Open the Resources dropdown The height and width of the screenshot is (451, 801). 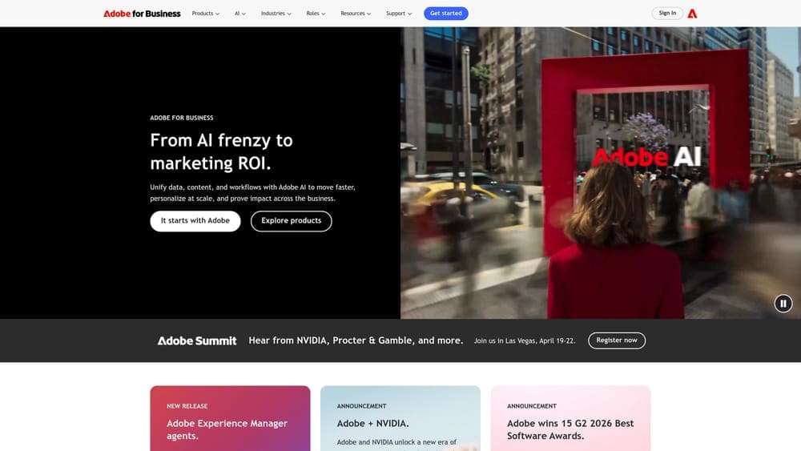[356, 14]
